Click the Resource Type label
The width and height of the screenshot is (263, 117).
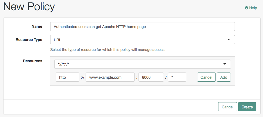click(x=29, y=40)
